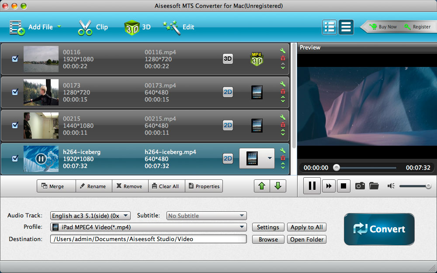Screen dimensions: 437x273
Task: Click the Clear All button
Action: 166,186
